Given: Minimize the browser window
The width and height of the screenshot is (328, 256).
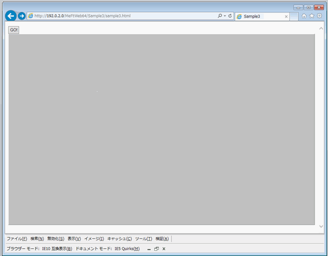Looking at the screenshot, I should (298, 8).
